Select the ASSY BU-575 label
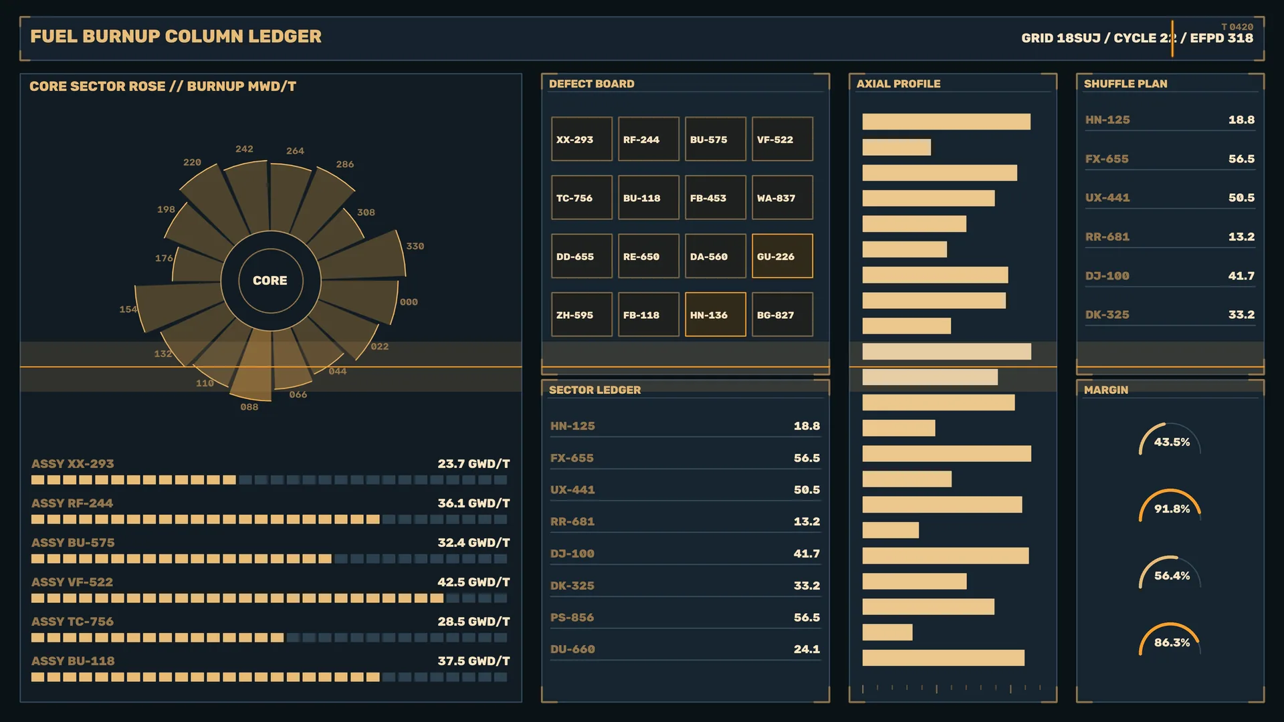Viewport: 1284px width, 722px height. (73, 542)
